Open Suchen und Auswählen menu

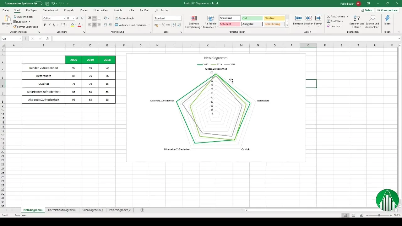(x=372, y=22)
